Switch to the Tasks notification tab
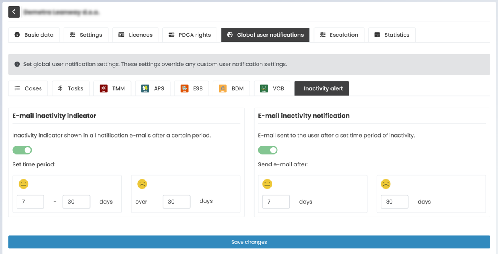The width and height of the screenshot is (498, 254). point(70,88)
